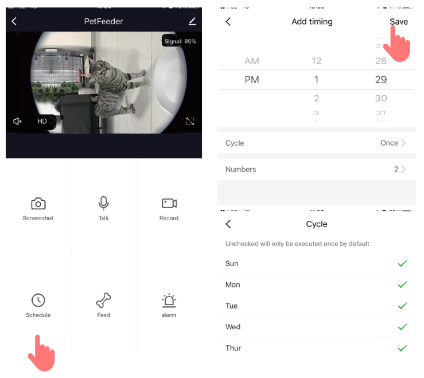Viewport: 424px width, 378px height.
Task: Start video with the Record icon
Action: [169, 204]
